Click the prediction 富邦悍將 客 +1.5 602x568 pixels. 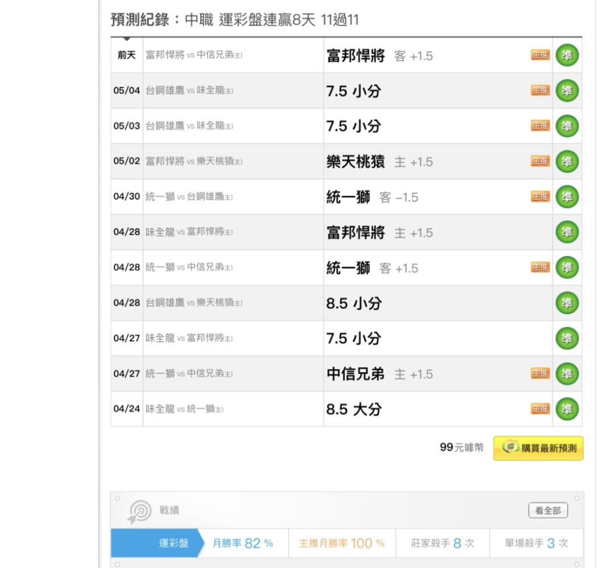tap(380, 56)
